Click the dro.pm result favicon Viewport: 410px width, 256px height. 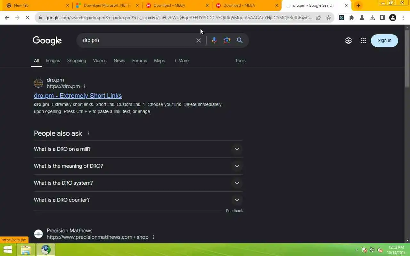tap(38, 83)
